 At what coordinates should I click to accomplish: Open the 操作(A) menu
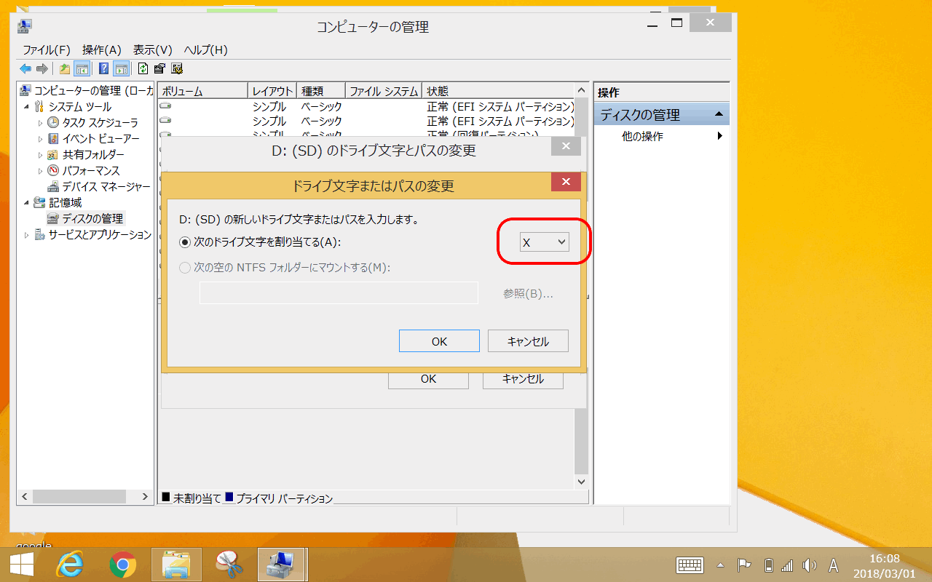(101, 49)
